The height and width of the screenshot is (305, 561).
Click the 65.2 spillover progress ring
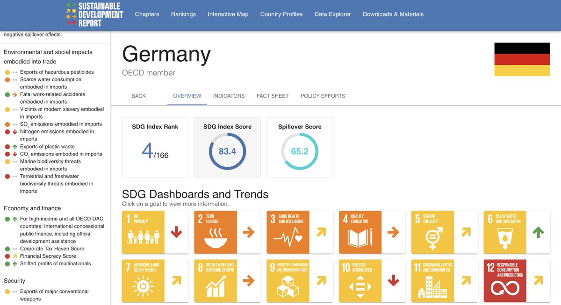(x=300, y=151)
